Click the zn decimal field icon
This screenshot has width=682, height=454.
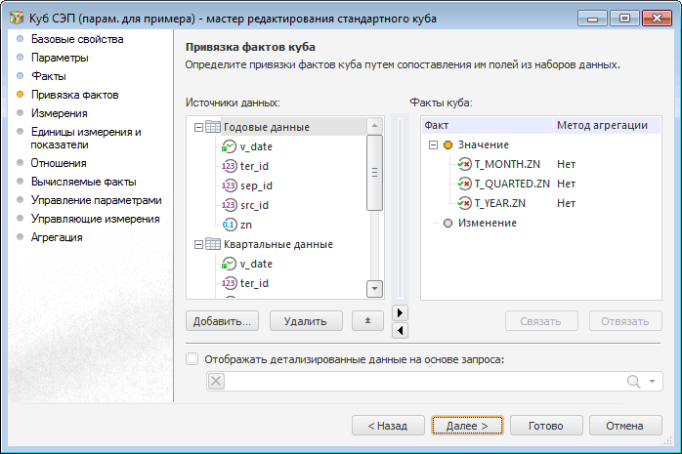[230, 225]
